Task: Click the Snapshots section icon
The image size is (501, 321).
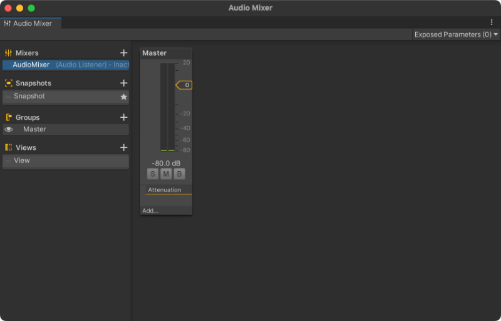Action: [x=9, y=83]
